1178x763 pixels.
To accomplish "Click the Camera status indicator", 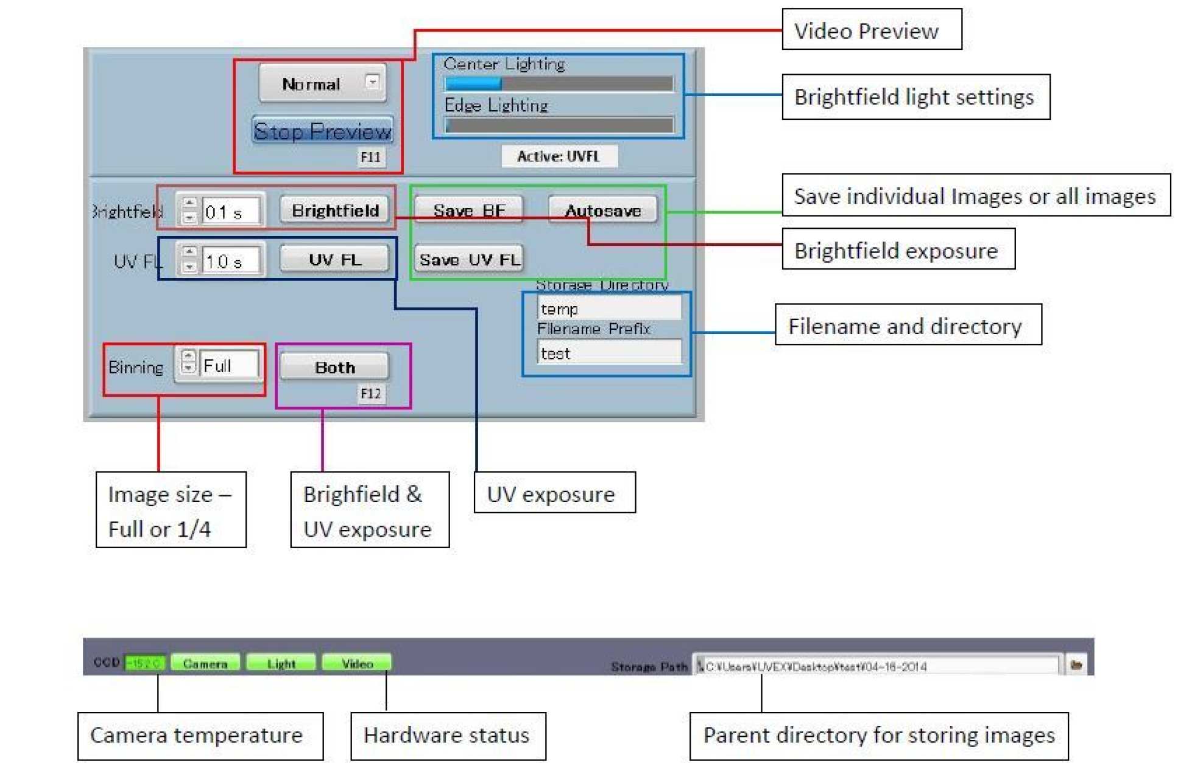I will point(205,663).
